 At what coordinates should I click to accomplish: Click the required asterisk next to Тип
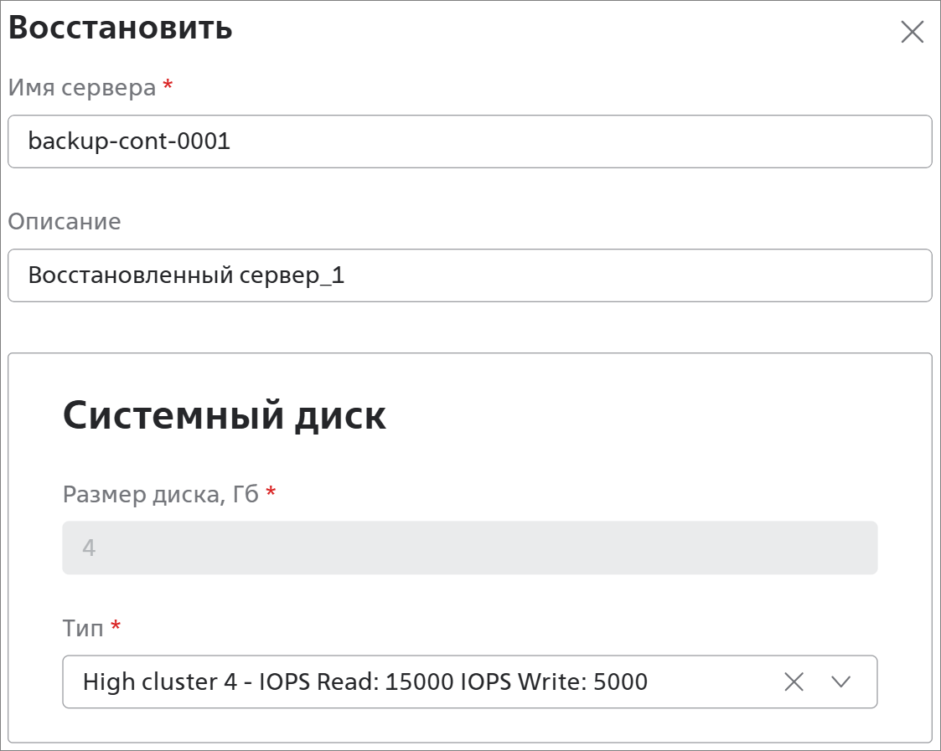[116, 625]
